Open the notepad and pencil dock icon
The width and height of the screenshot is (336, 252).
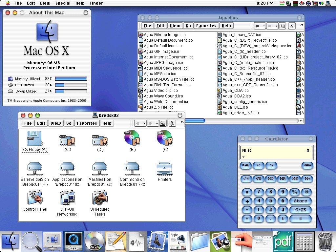(x=115, y=241)
